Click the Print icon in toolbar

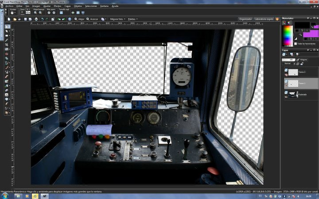tap(35, 19)
